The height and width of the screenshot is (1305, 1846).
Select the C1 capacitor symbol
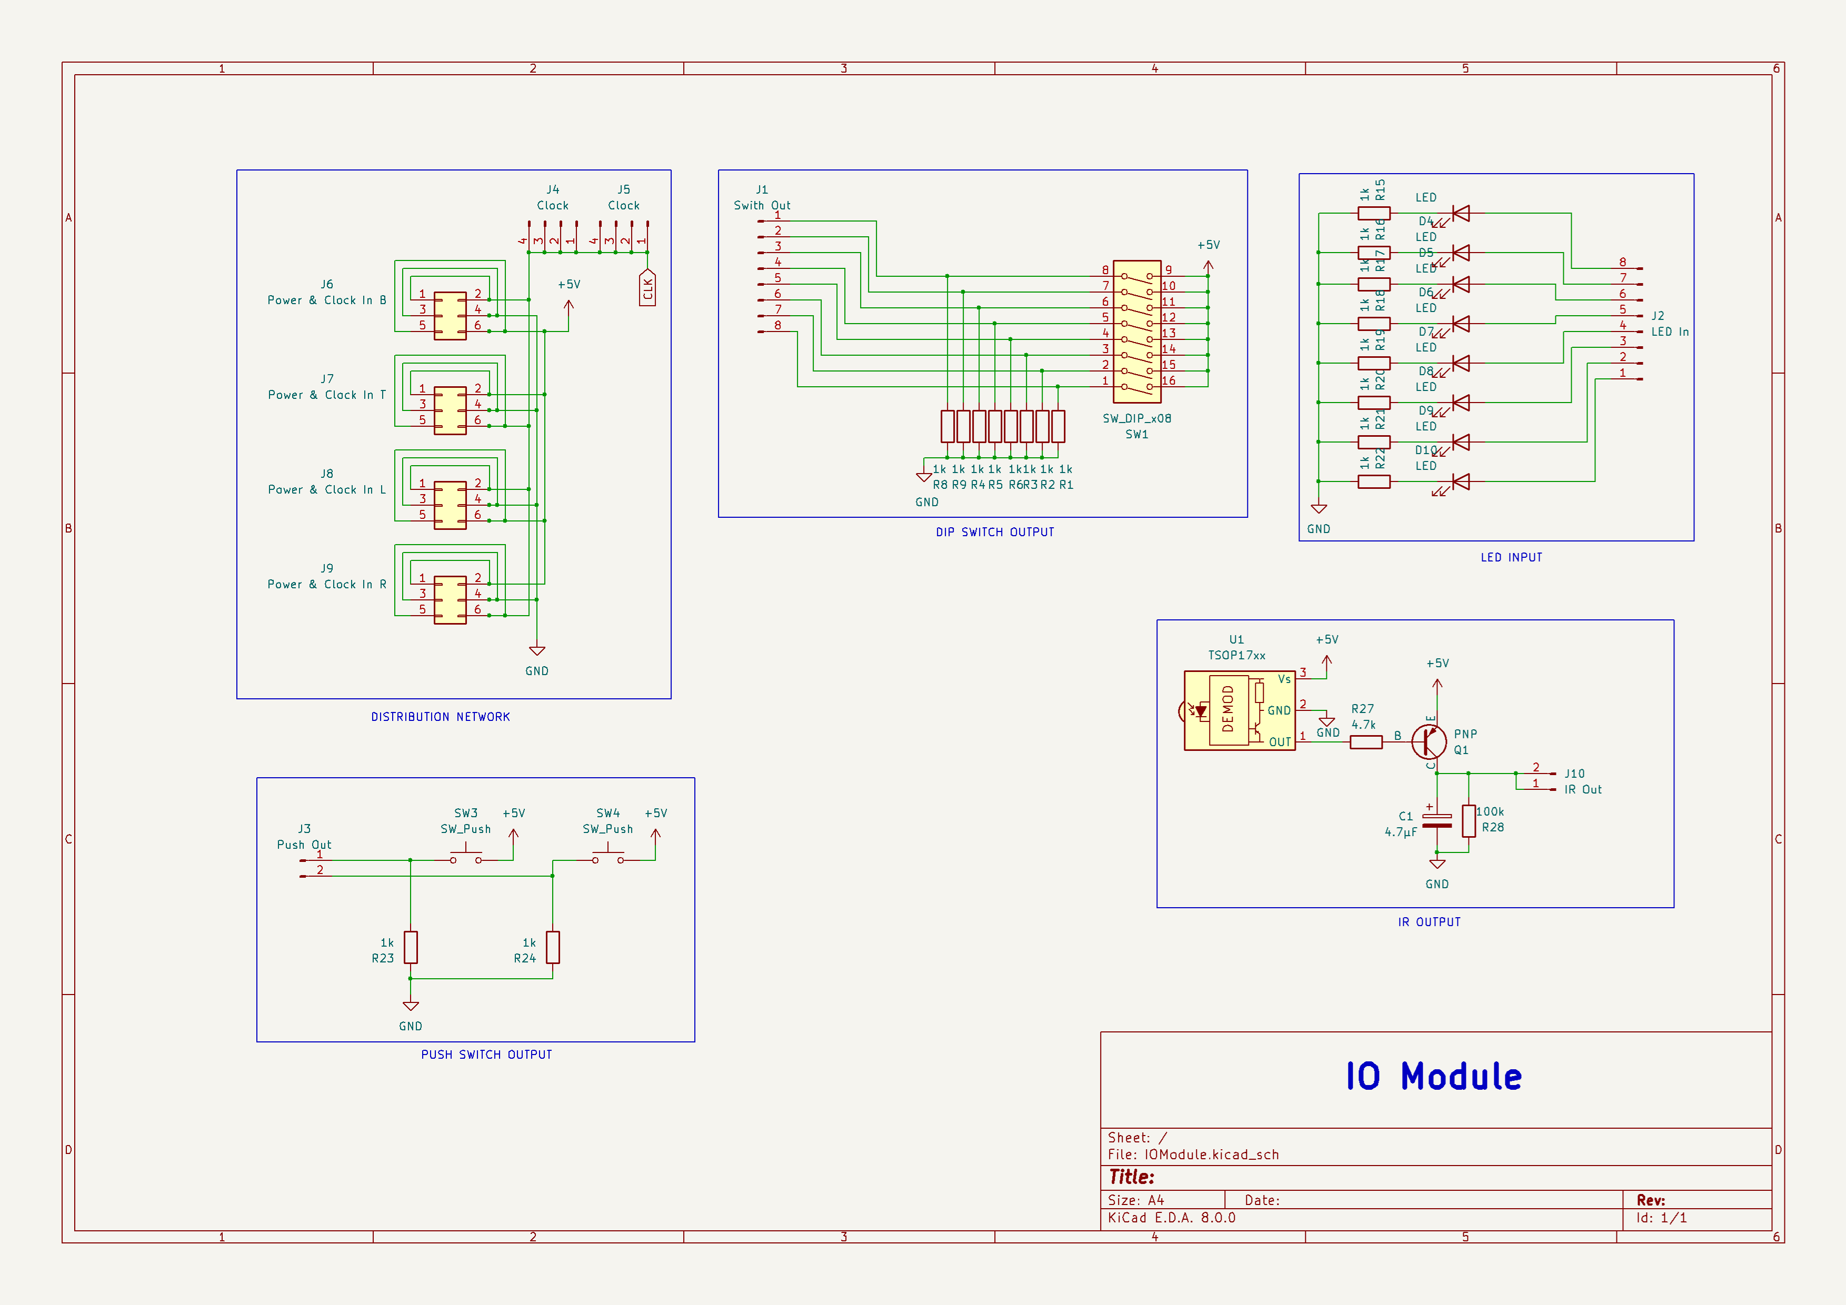click(1437, 821)
